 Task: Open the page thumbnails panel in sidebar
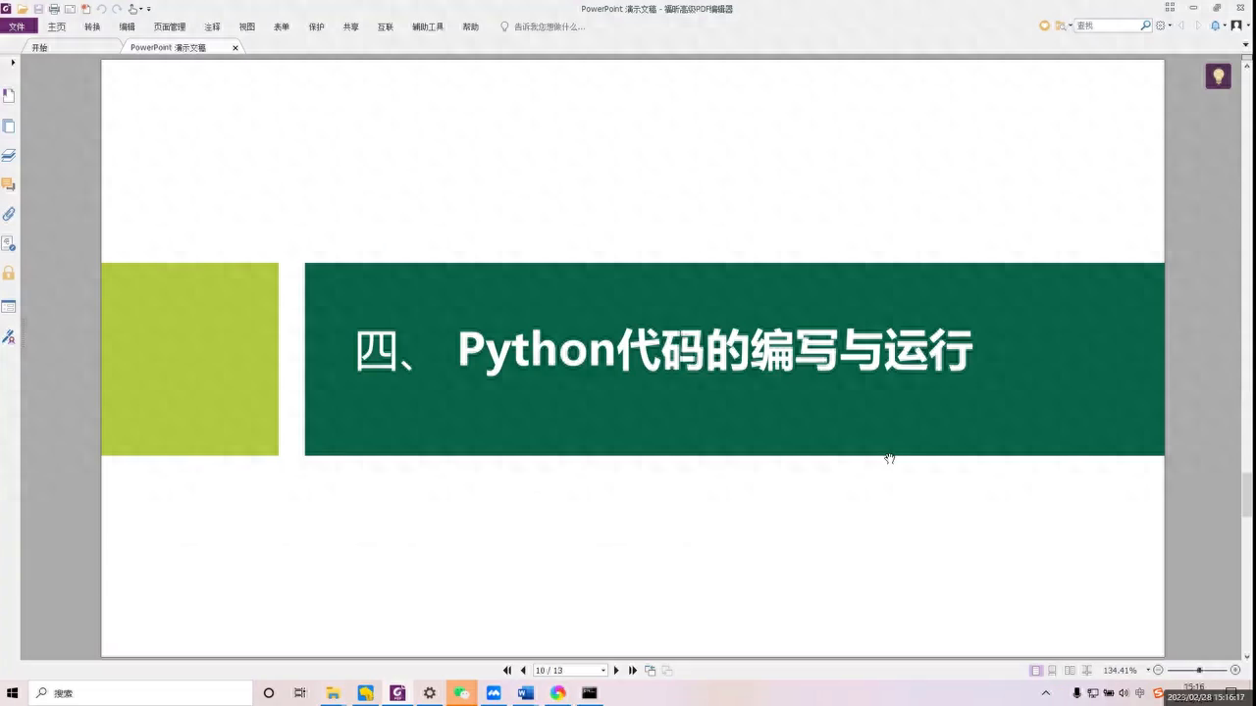pyautogui.click(x=9, y=126)
